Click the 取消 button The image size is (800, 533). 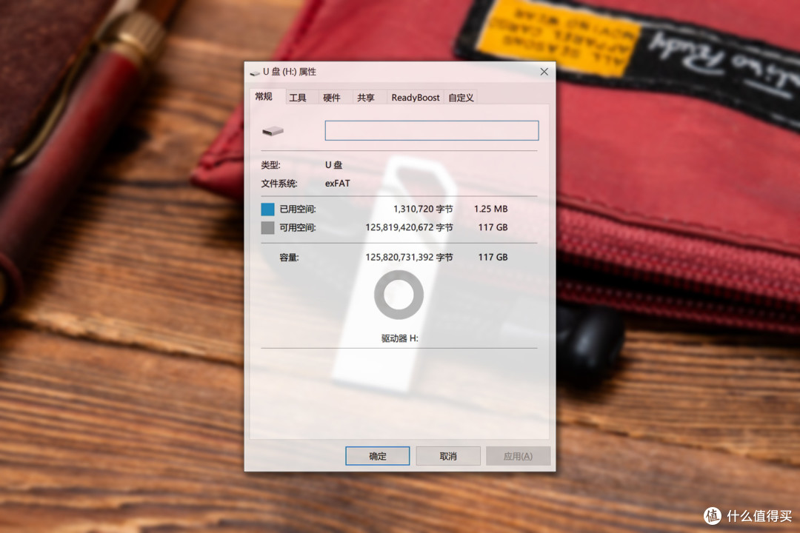448,456
